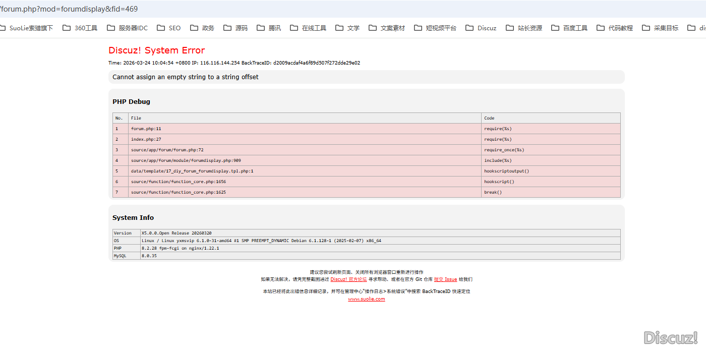Visit the www.suolie.com link
Viewport: 706px width, 350px height.
coord(366,299)
